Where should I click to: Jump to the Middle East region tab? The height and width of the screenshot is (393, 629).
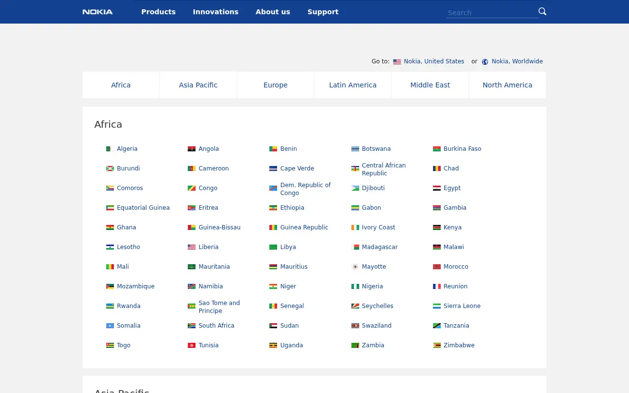[430, 85]
